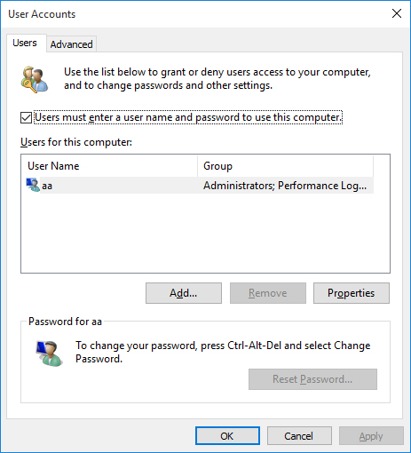Click the Add... button
Image resolution: width=411 pixels, height=453 pixels.
[x=184, y=293]
